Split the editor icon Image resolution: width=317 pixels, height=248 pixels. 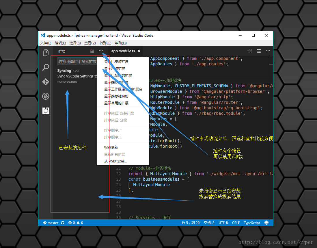pos(259,51)
